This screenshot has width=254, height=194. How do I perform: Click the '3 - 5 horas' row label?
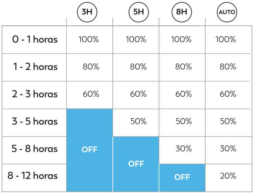[x=35, y=121]
